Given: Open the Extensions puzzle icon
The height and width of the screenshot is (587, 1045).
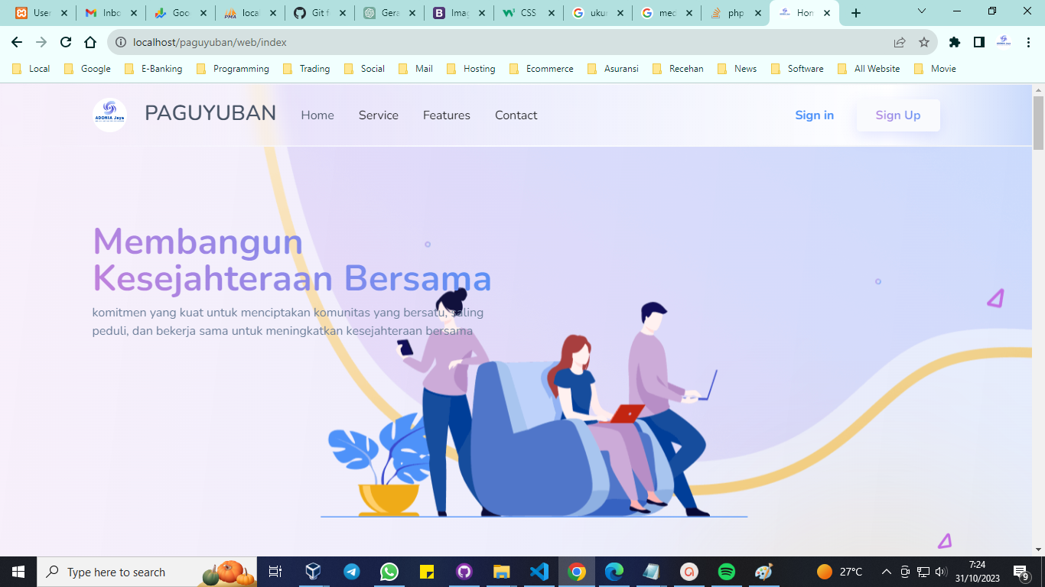Looking at the screenshot, I should (x=954, y=42).
